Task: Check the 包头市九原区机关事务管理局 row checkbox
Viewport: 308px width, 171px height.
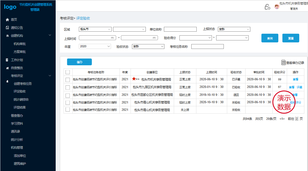Action: click(x=68, y=87)
